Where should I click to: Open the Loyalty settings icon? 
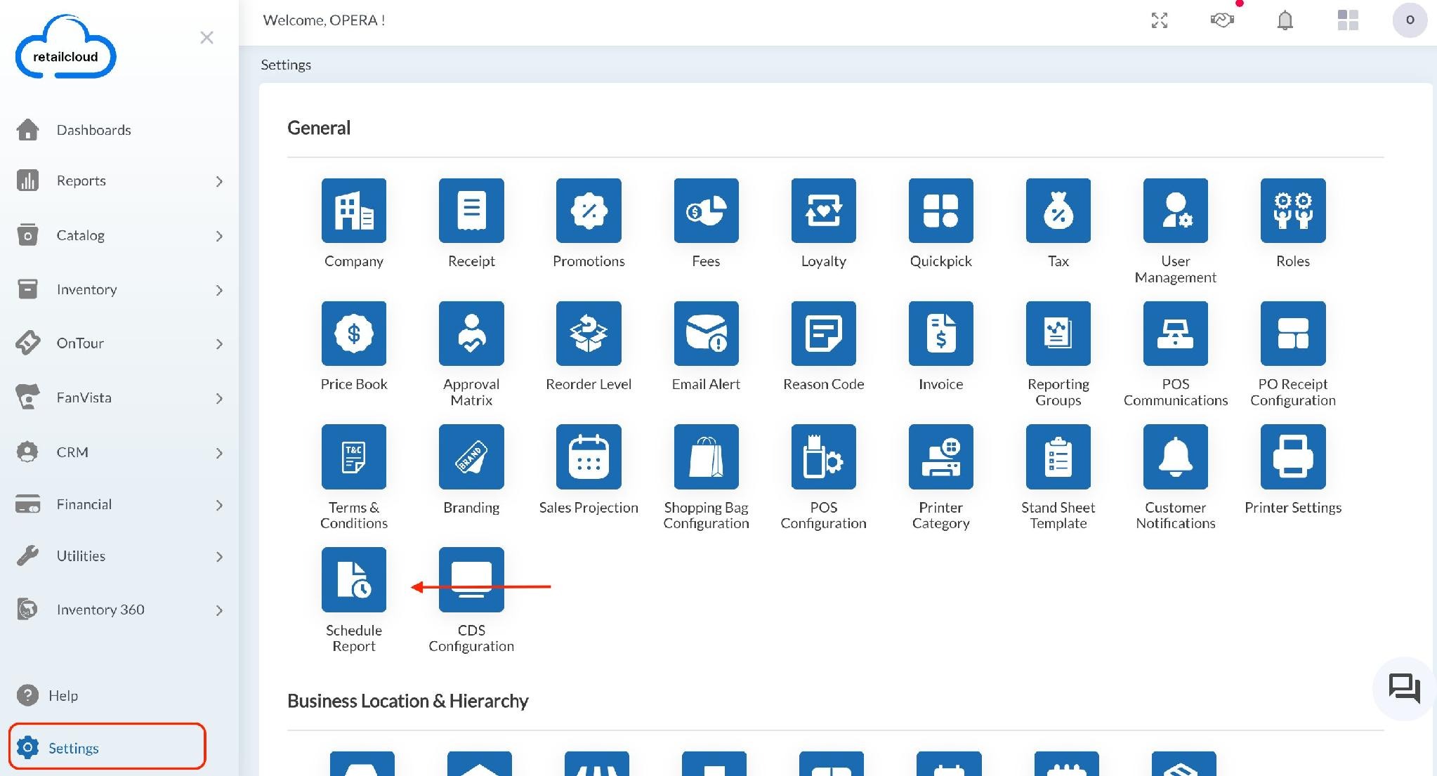coord(823,211)
